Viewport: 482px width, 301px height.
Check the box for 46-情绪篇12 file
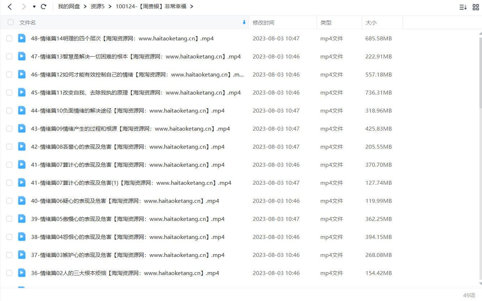9,74
